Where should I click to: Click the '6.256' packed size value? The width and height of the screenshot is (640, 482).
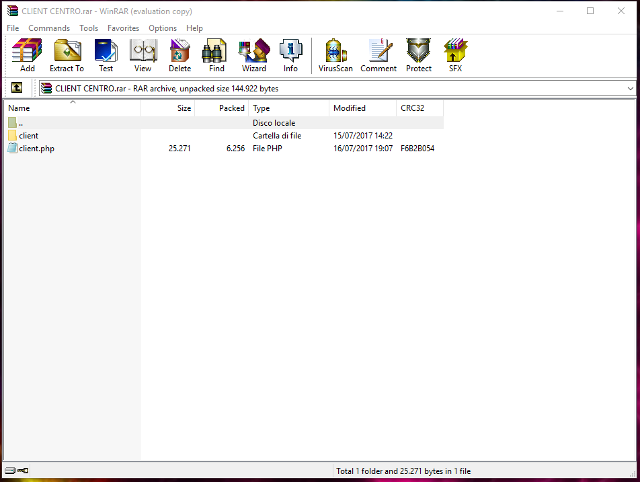pyautogui.click(x=235, y=148)
